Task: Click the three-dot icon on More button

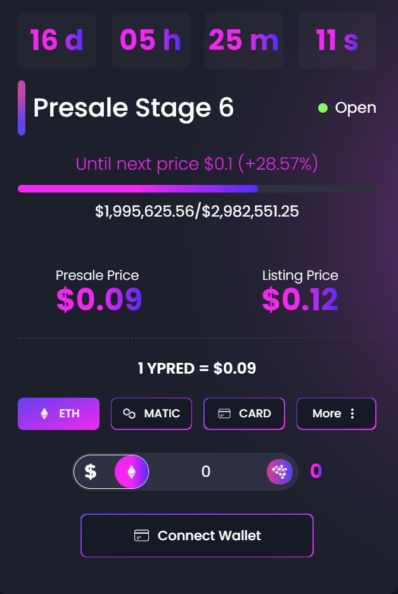Action: pos(352,414)
